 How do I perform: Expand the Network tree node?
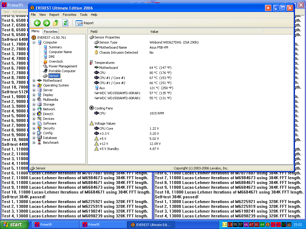tap(34, 109)
